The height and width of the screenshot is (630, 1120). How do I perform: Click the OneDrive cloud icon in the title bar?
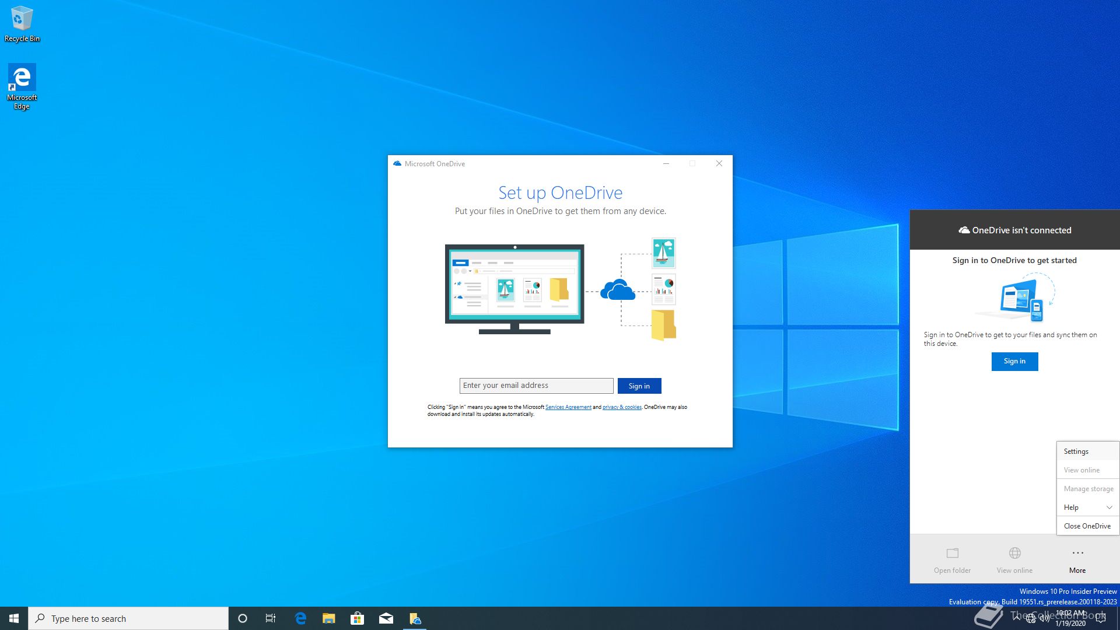397,164
